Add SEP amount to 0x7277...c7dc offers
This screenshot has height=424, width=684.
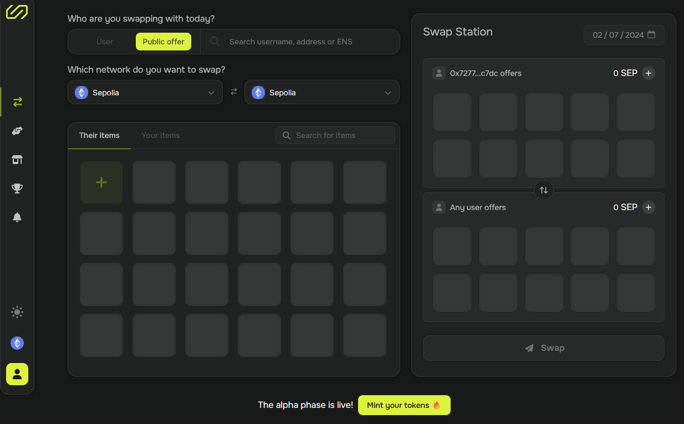tap(649, 73)
